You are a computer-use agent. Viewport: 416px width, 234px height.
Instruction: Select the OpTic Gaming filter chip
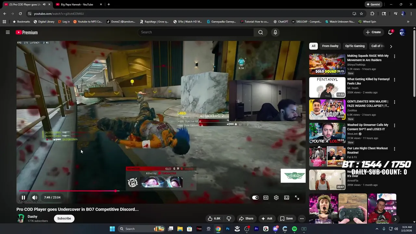point(355,46)
